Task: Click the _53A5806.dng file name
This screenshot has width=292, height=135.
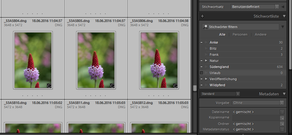Action: pos(141,21)
